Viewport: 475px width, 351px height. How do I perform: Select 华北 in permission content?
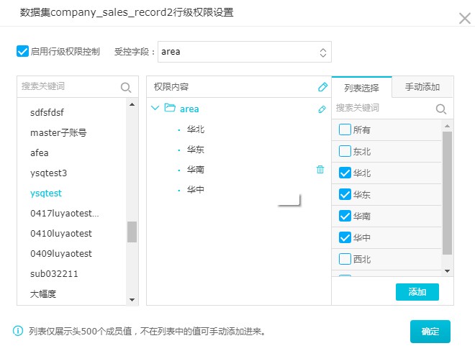(x=195, y=129)
